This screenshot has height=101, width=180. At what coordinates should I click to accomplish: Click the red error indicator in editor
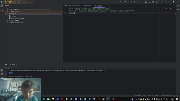coord(167,9)
